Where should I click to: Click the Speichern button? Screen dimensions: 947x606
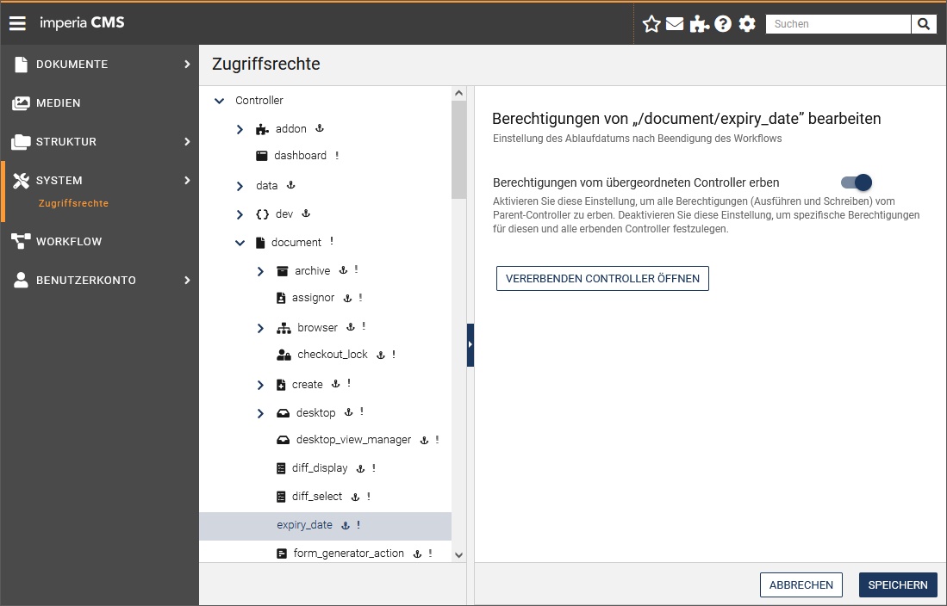click(x=898, y=584)
